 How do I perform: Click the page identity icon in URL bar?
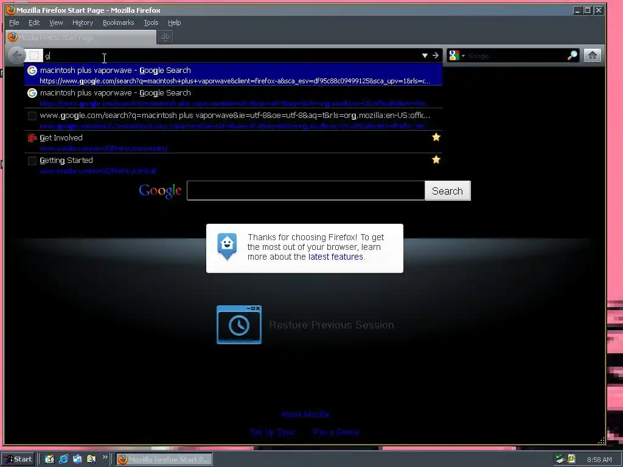click(35, 55)
